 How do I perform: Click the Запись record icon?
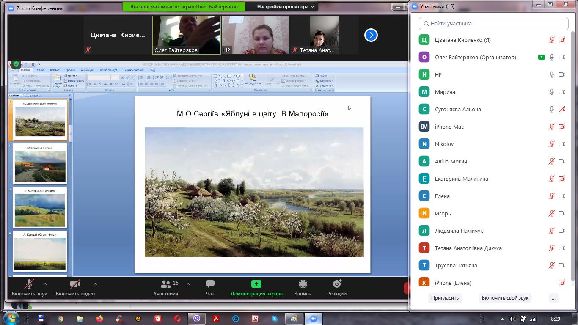coord(303,284)
